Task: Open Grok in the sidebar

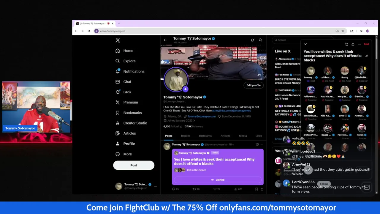Action: pos(123,92)
